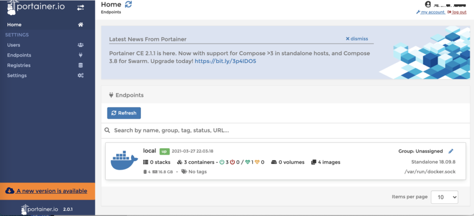Click the green power icon for running containers
The image size is (474, 216).
click(x=222, y=162)
